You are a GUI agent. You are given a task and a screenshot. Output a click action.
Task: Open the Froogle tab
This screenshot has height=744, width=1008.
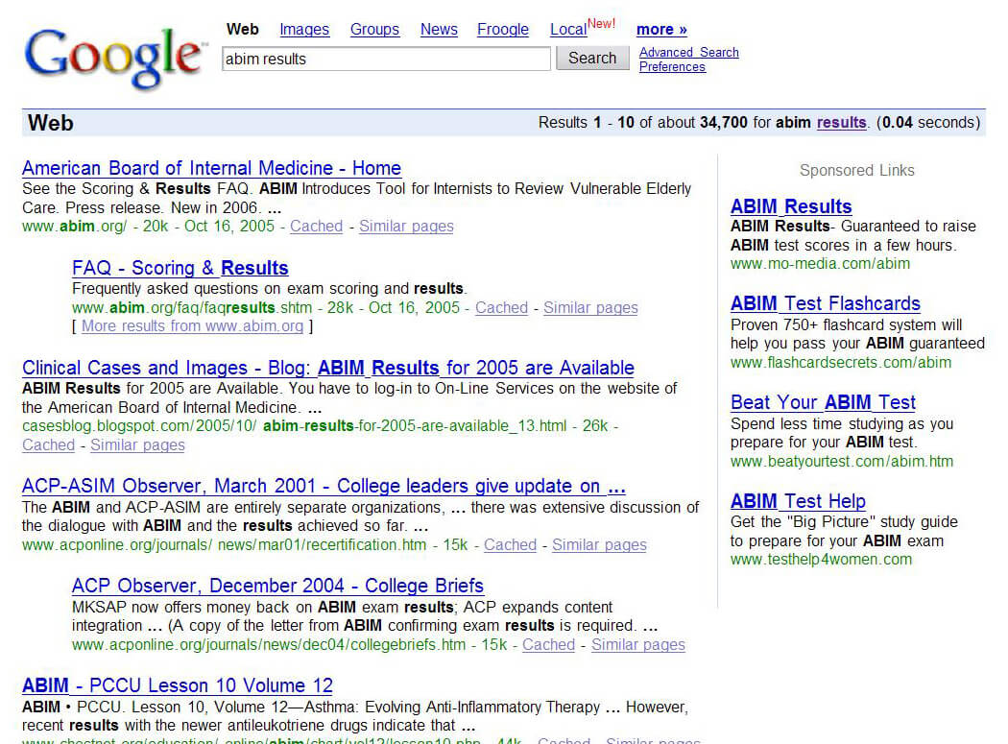point(503,30)
